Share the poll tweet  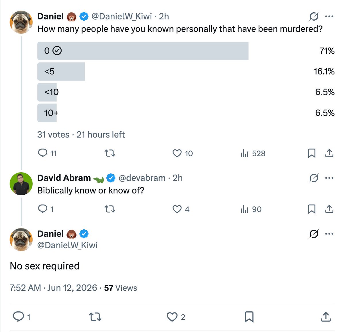point(329,153)
